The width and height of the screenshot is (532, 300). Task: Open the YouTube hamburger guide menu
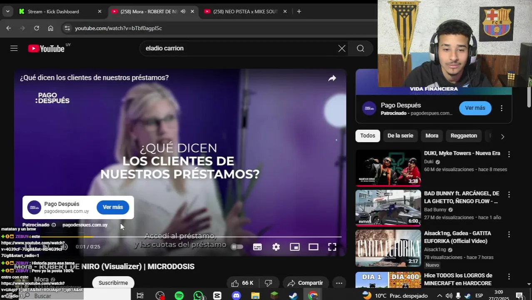pyautogui.click(x=14, y=48)
